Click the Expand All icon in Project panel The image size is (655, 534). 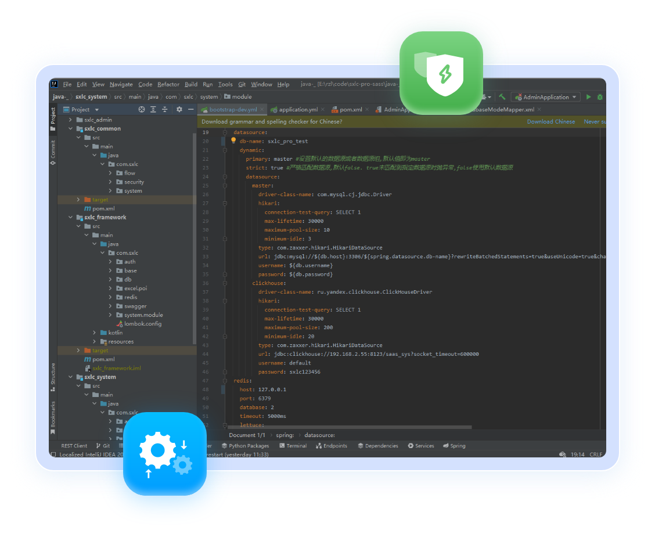coord(153,109)
